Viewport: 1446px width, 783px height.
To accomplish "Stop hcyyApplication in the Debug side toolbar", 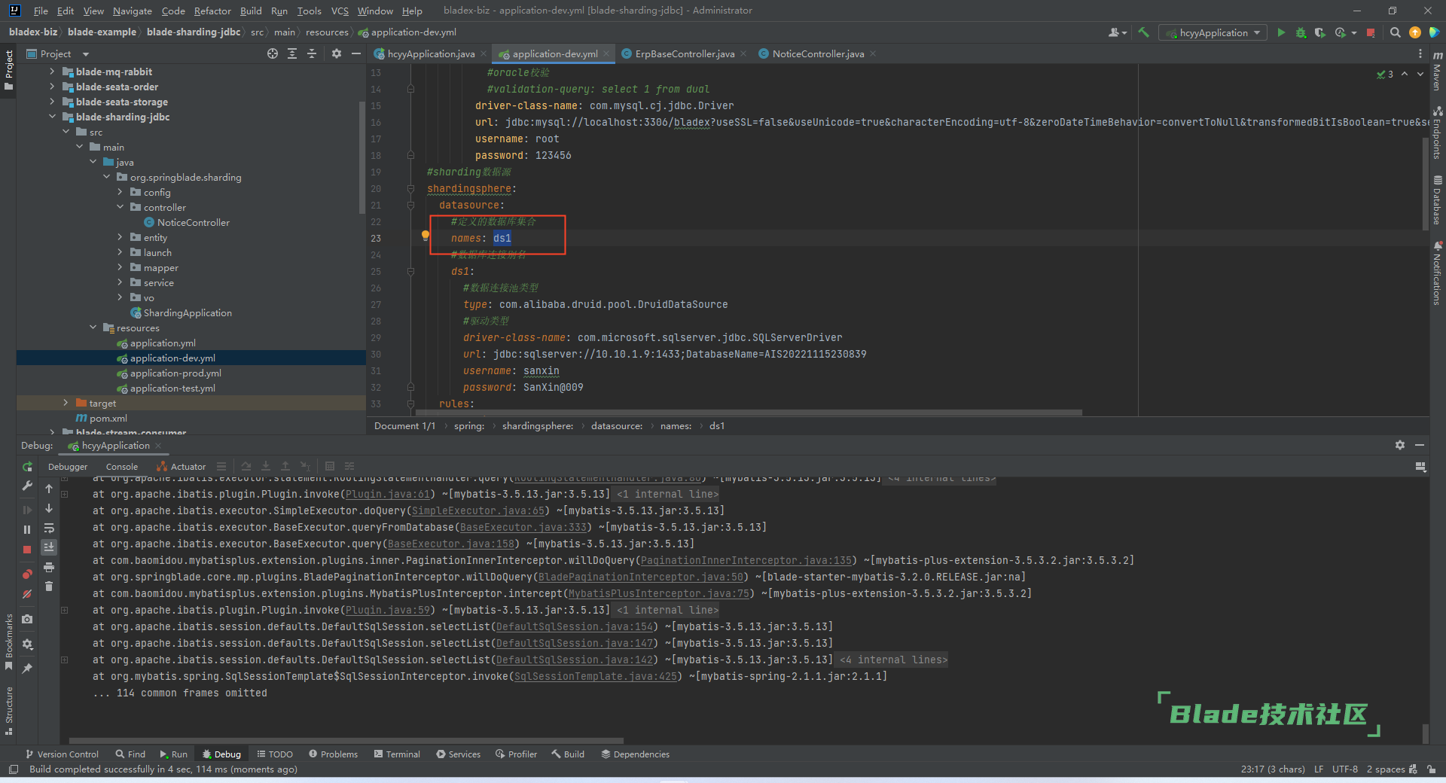I will pos(27,550).
